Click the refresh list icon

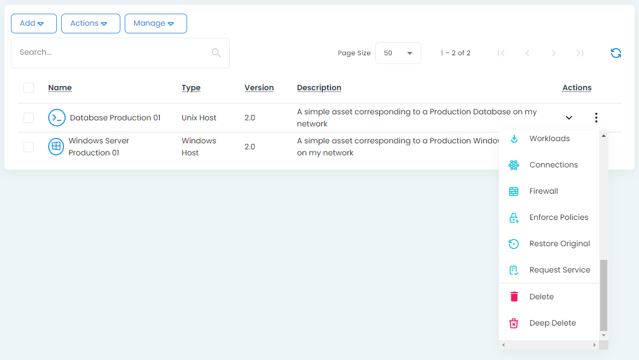(615, 53)
